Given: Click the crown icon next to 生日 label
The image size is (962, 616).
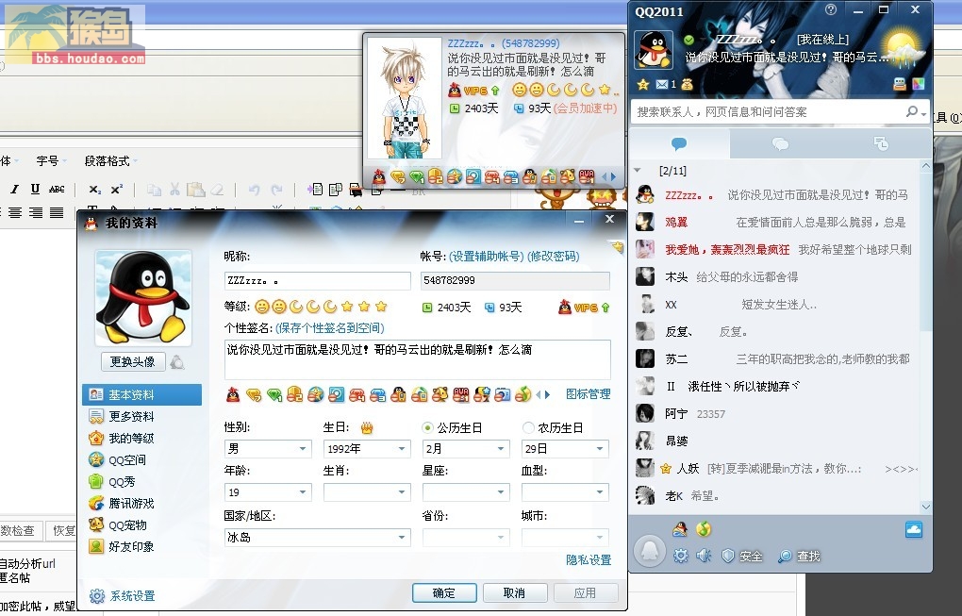Looking at the screenshot, I should 367,427.
